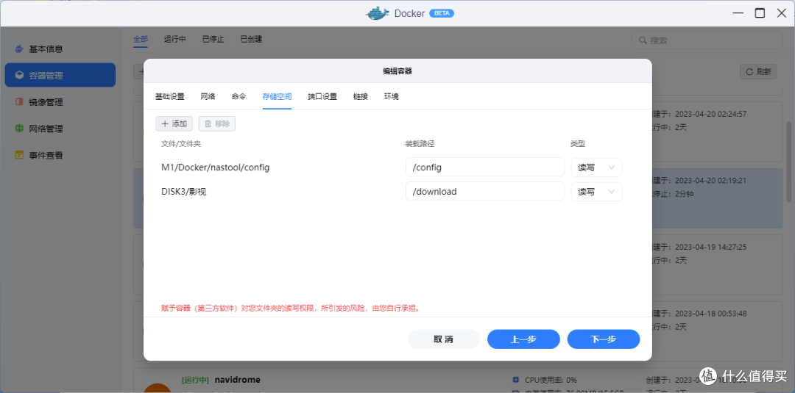The width and height of the screenshot is (795, 393).
Task: Click the 文件/文件夹 column header
Action: tap(181, 144)
